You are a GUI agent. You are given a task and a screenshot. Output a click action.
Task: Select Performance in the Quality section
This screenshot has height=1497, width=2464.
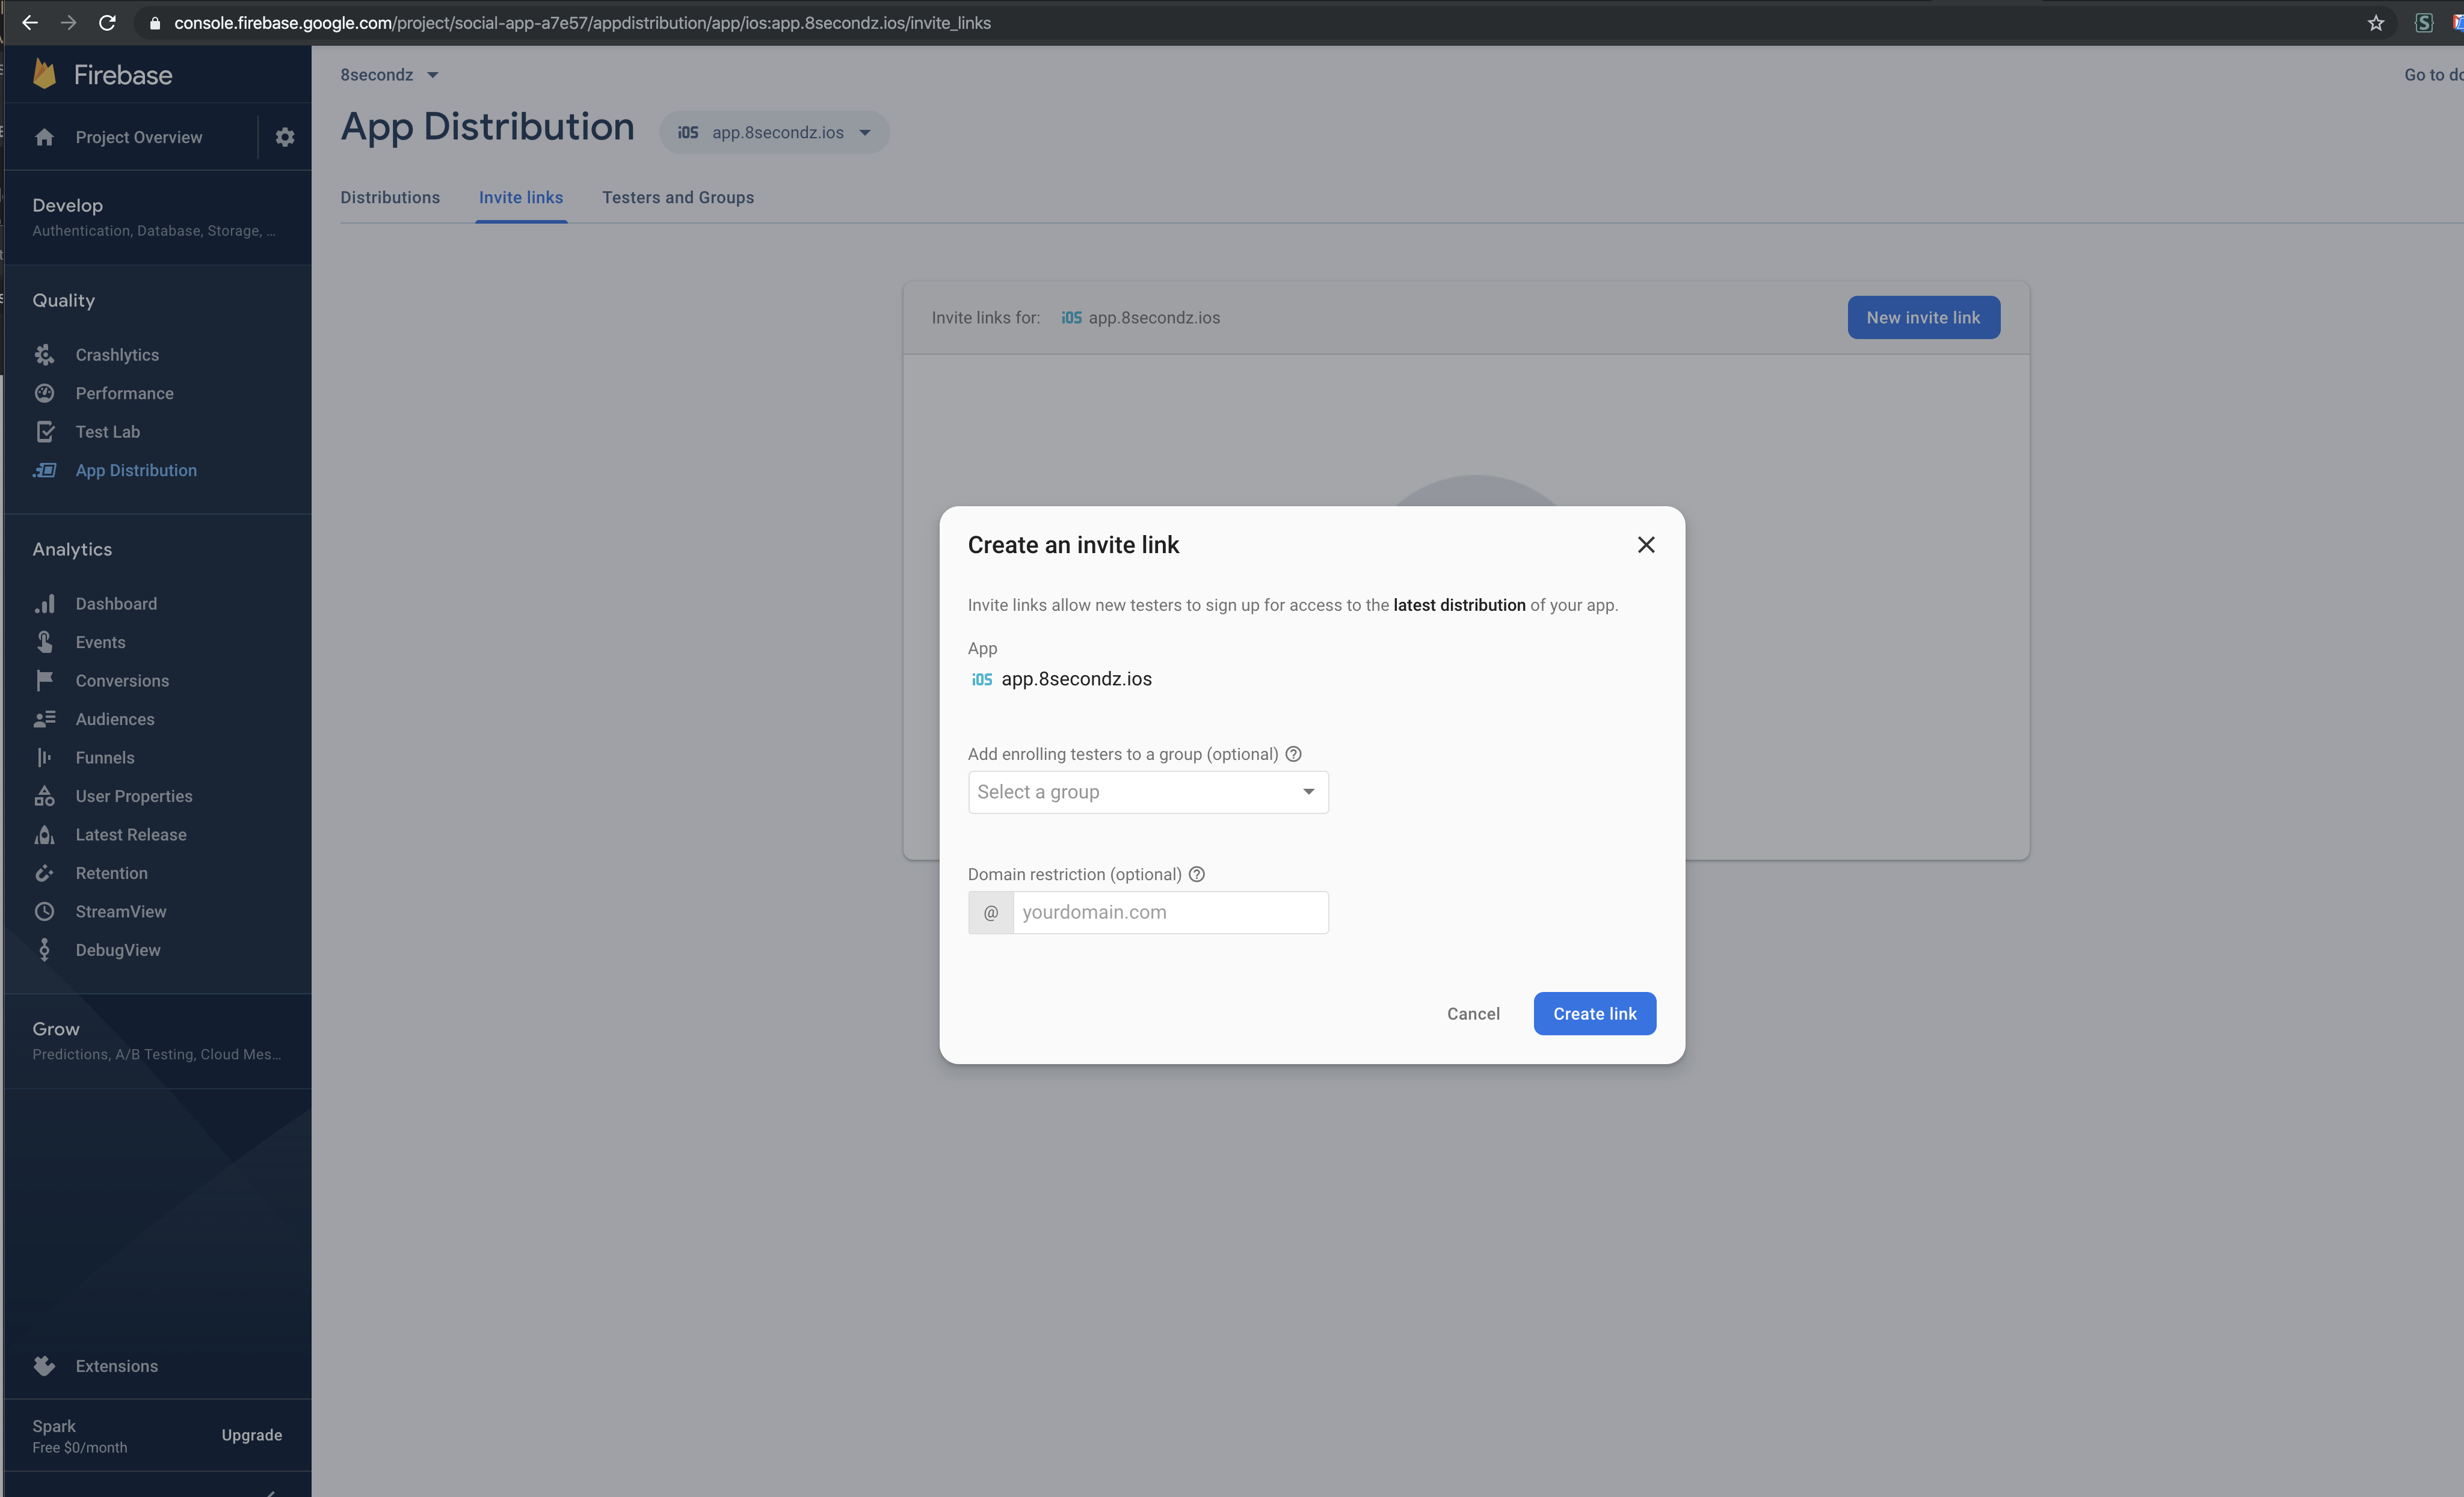(x=124, y=393)
